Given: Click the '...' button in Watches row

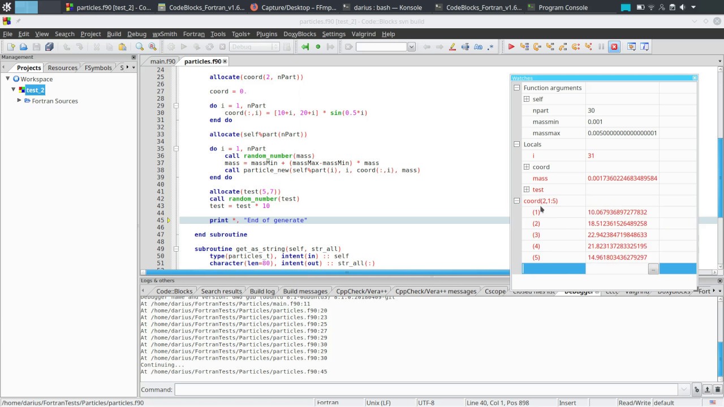Looking at the screenshot, I should [x=653, y=269].
